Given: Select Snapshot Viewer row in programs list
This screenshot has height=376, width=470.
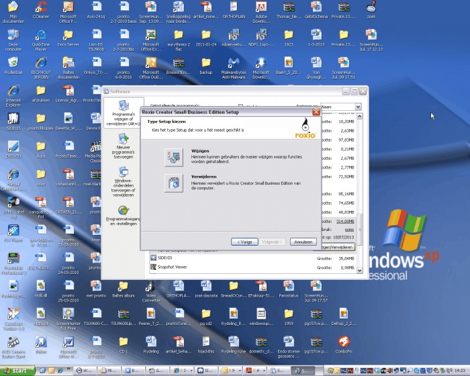Looking at the screenshot, I should coord(253,267).
